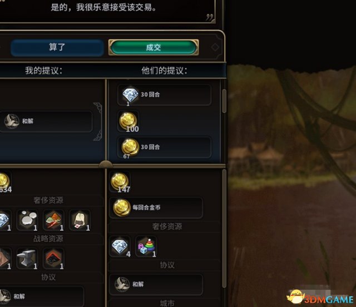Select their diamond resource with 4 count

point(120,246)
